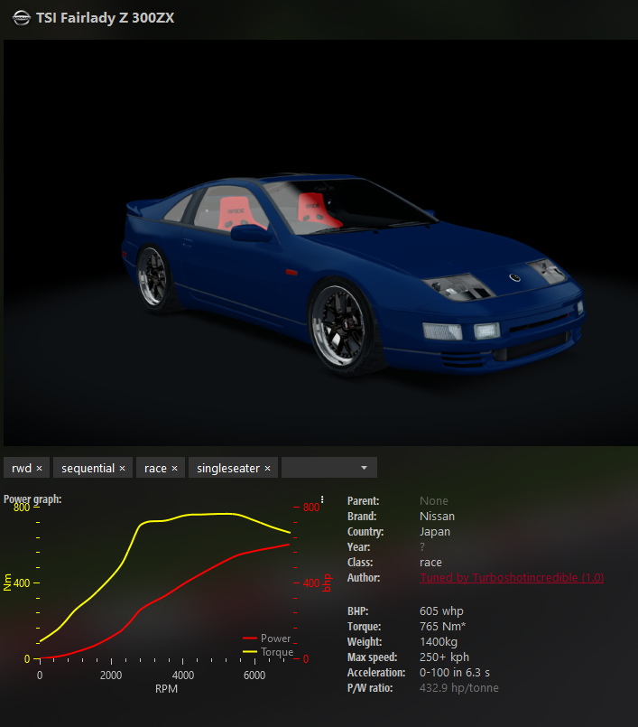This screenshot has height=727, width=638.
Task: Click the Brand value Nissan
Action: point(437,516)
